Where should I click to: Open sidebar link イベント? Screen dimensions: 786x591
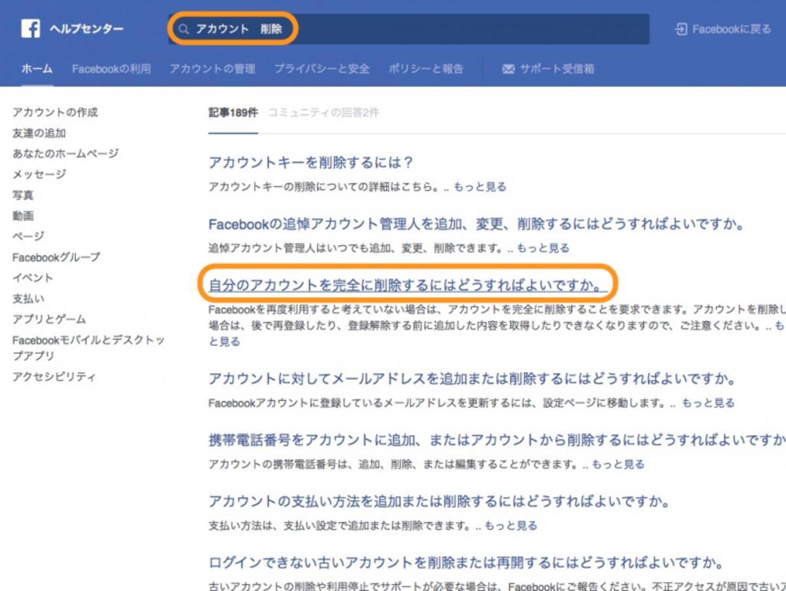[x=33, y=278]
